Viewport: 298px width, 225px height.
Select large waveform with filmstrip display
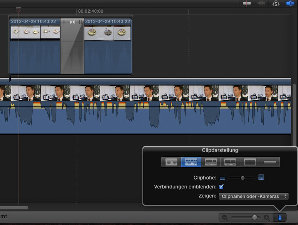191,162
